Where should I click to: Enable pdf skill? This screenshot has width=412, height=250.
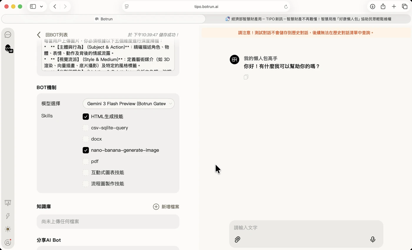(86, 161)
